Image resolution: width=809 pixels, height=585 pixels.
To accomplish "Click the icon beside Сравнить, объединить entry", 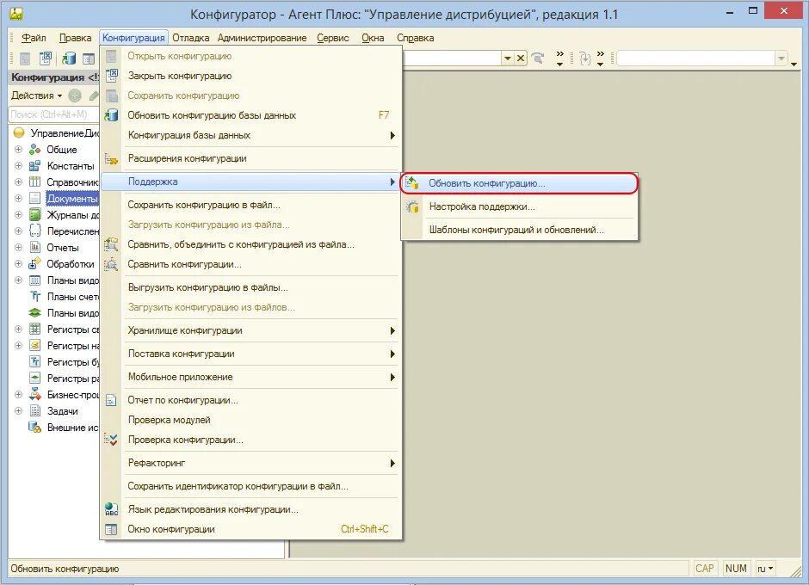I will click(111, 244).
